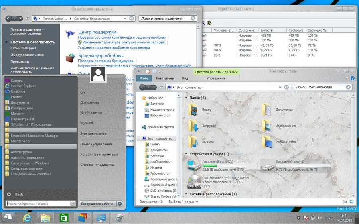
Task: Open Internet Explorer from the taskbar
Action: (x=27, y=218)
